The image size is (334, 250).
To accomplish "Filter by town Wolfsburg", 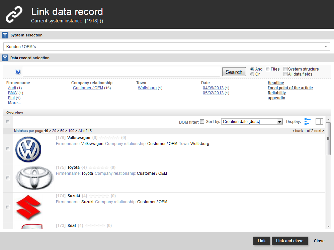I will coord(147,88).
